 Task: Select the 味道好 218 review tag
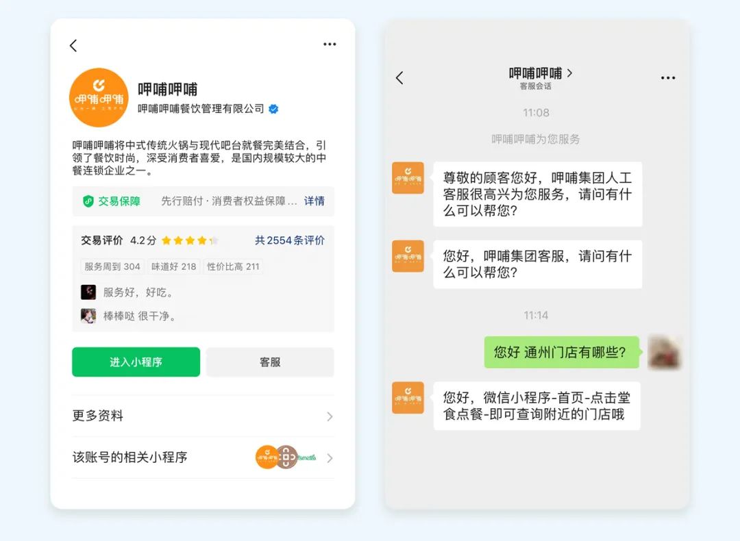(173, 266)
